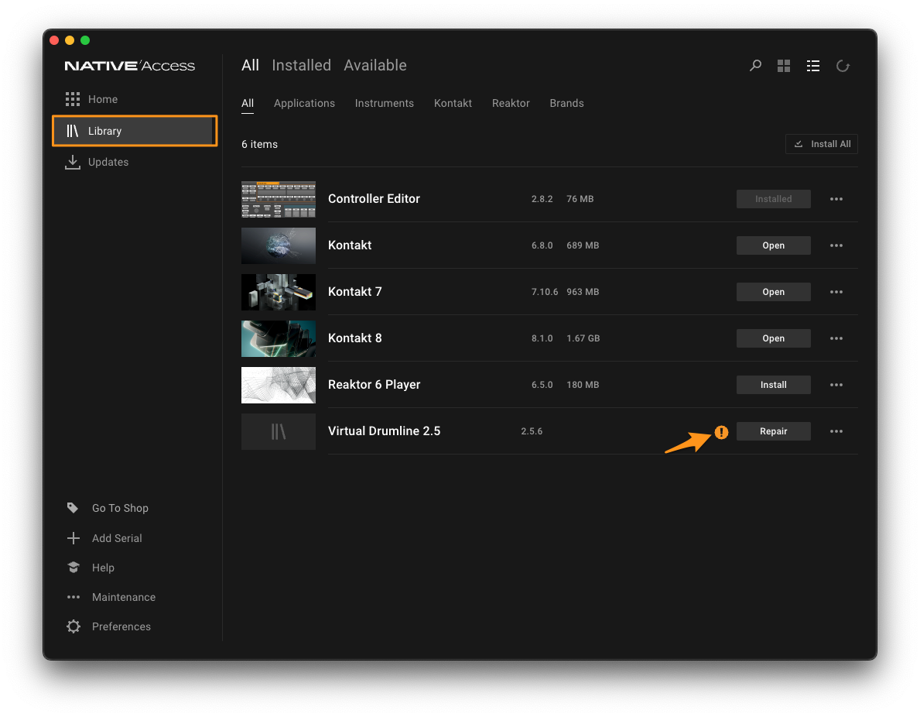Screen dimensions: 920x717
Task: Switch to grid view icon
Action: 784,66
